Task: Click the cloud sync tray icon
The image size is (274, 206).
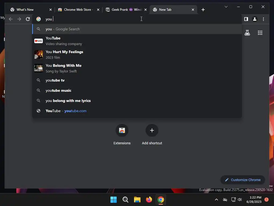Action: click(225, 200)
